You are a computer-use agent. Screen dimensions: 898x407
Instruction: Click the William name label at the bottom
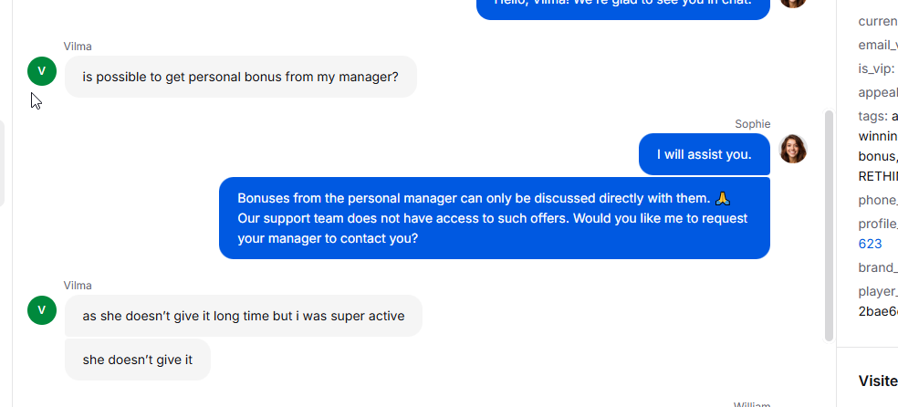752,404
